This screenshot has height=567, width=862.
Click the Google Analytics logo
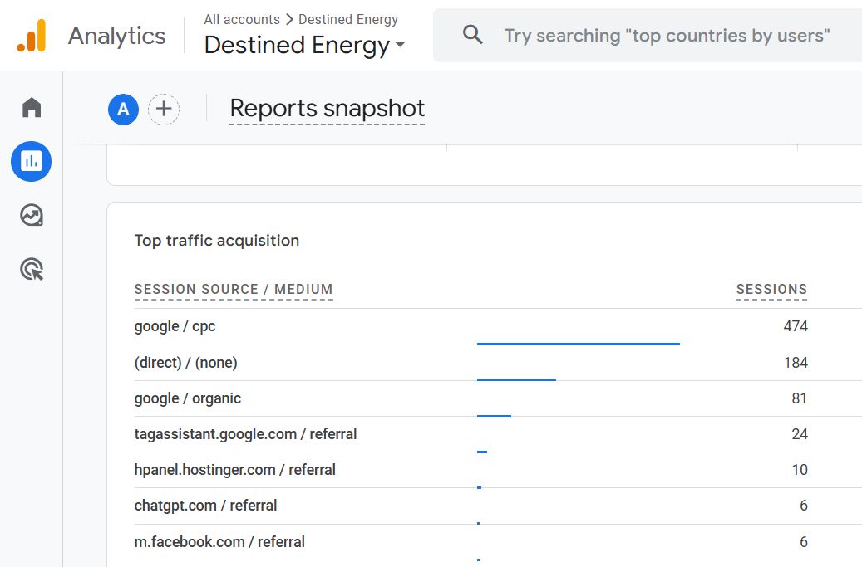[x=32, y=36]
